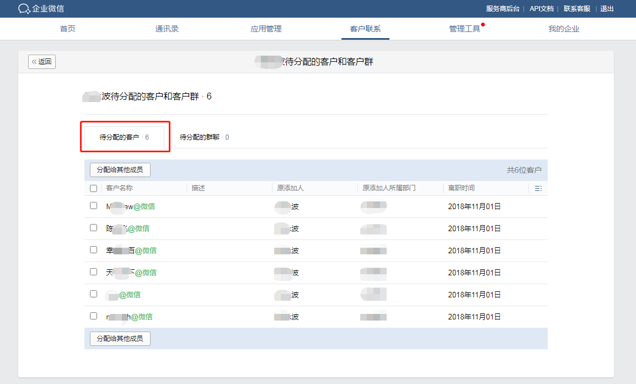
Task: Click the 企业微信 logo icon
Action: [24, 8]
